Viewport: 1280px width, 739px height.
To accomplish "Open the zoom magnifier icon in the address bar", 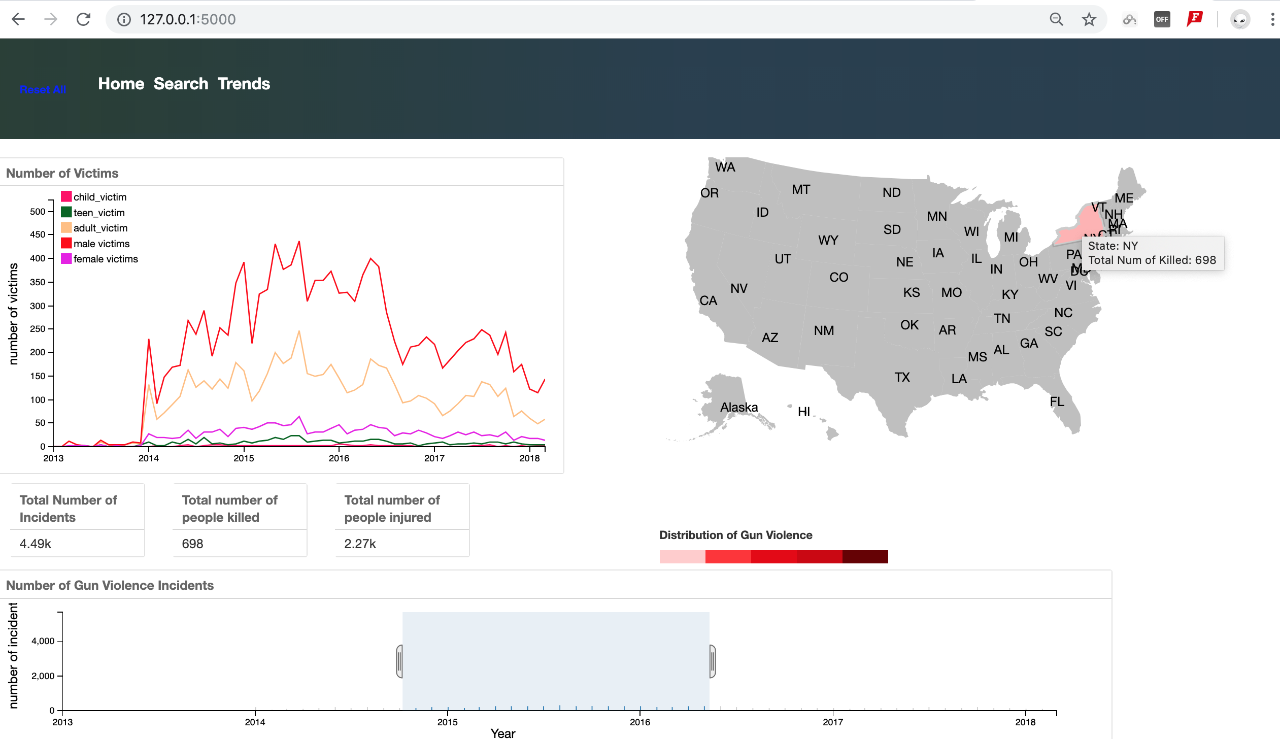I will (1056, 19).
